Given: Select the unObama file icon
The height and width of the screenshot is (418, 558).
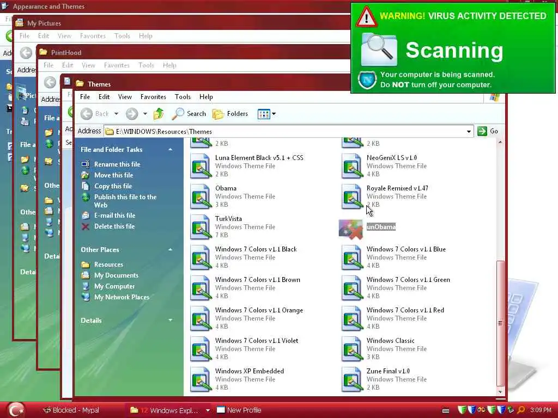Looking at the screenshot, I should click(351, 229).
